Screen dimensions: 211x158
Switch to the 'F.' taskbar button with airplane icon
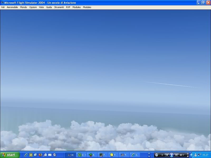(124, 155)
